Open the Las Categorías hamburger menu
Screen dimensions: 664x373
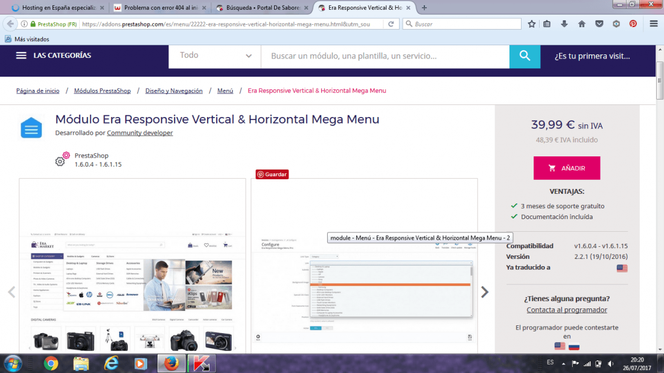pyautogui.click(x=21, y=56)
